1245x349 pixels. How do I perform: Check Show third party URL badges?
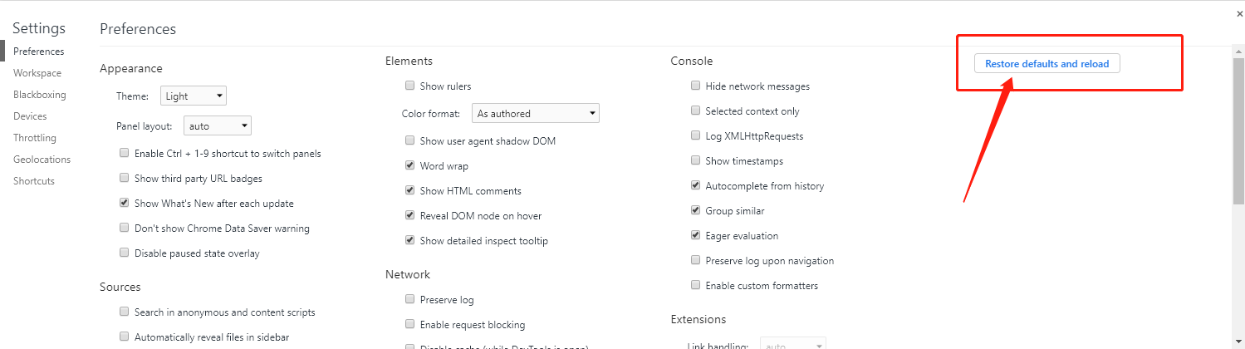pyautogui.click(x=125, y=178)
